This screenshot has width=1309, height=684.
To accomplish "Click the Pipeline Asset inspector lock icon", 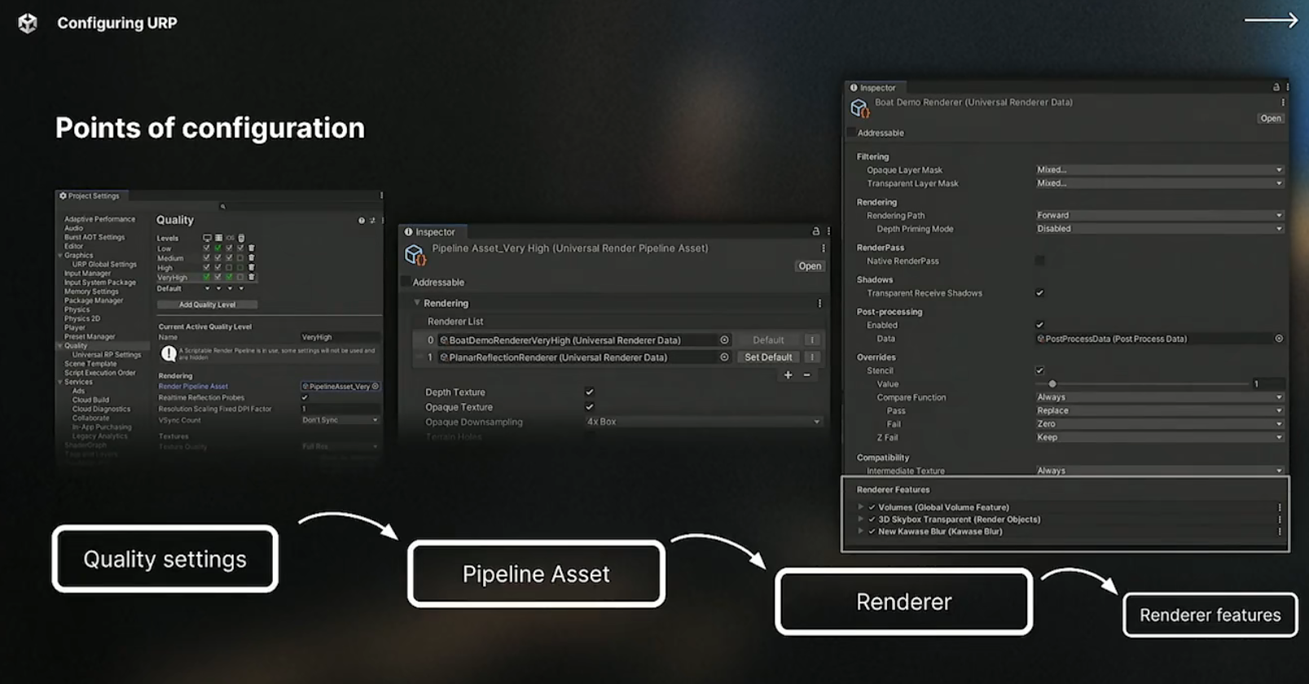I will point(815,232).
